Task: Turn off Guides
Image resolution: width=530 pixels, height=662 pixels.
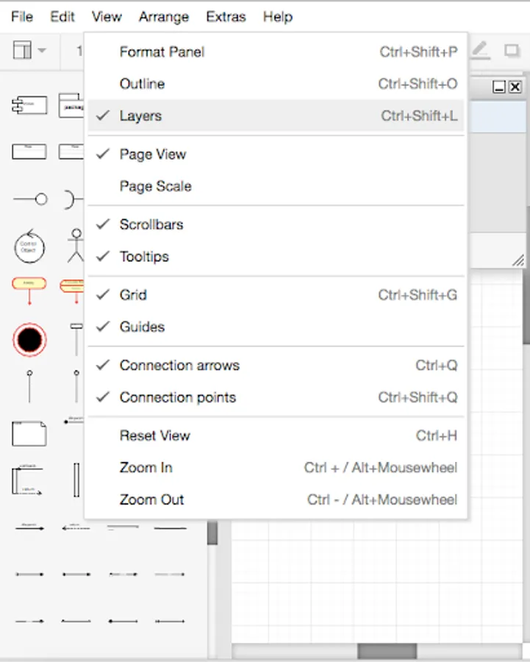Action: pyautogui.click(x=142, y=327)
